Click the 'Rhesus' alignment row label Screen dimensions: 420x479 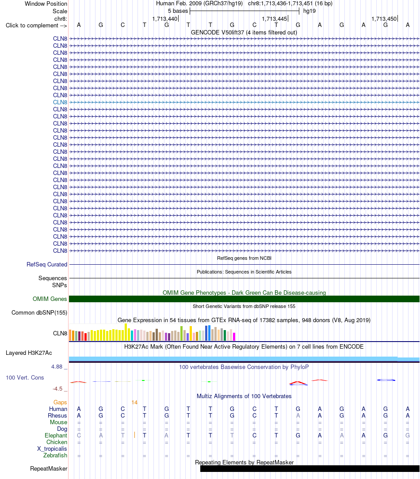coord(57,416)
